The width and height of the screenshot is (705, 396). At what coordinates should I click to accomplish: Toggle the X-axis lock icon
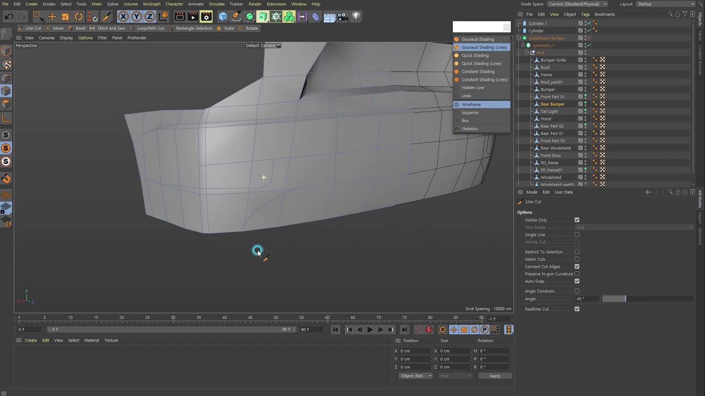pos(123,16)
